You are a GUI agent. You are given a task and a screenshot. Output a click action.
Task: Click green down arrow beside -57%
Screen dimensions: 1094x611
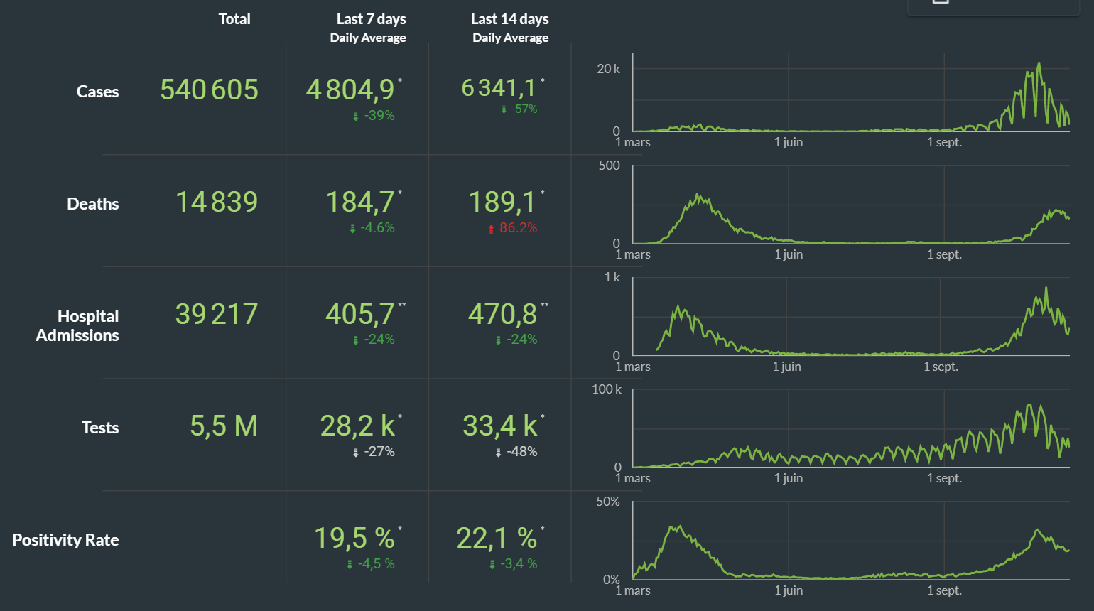(504, 110)
